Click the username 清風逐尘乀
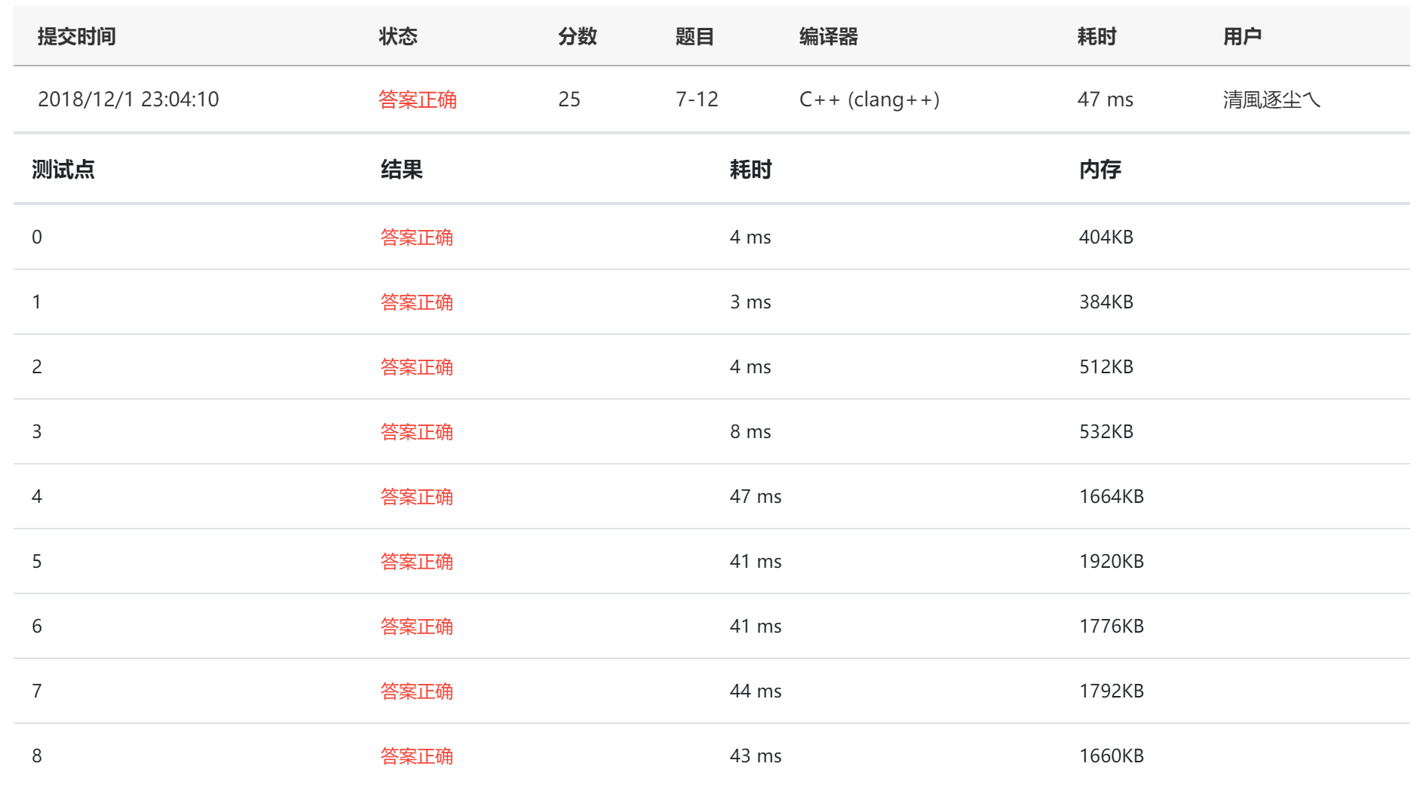Viewport: 1420px width, 791px height. [x=1271, y=100]
